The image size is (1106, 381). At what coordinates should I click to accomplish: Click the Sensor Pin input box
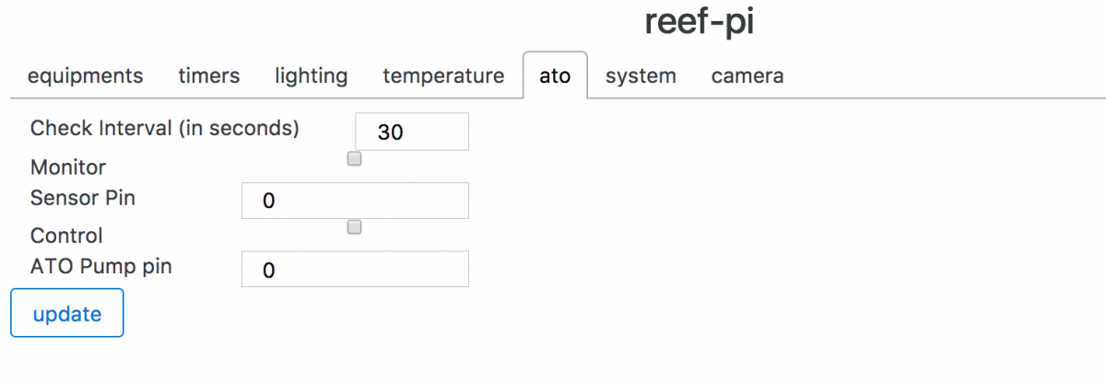point(355,201)
